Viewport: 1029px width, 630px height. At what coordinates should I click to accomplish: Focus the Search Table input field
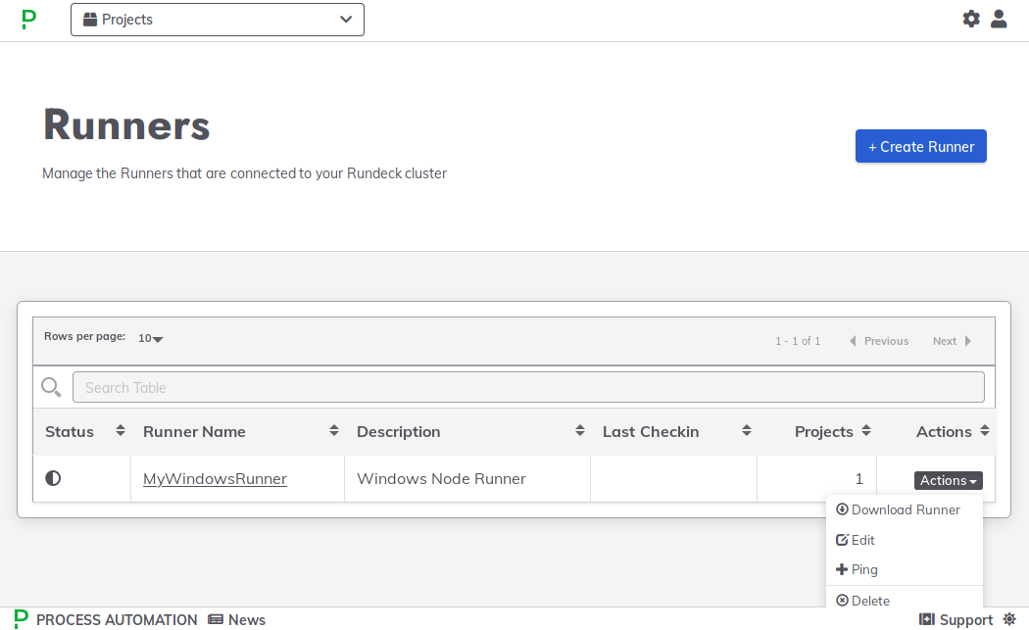click(x=528, y=387)
